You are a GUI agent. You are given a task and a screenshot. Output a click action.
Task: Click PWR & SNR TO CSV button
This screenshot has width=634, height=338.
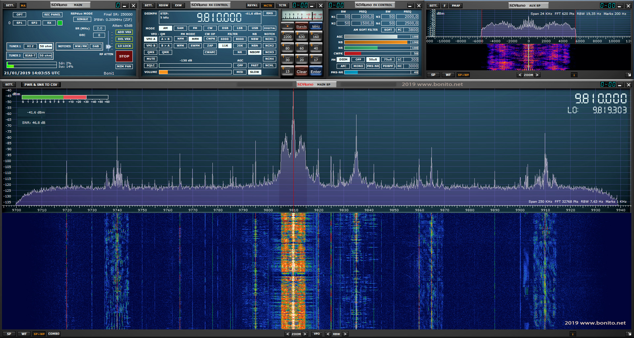41,84
